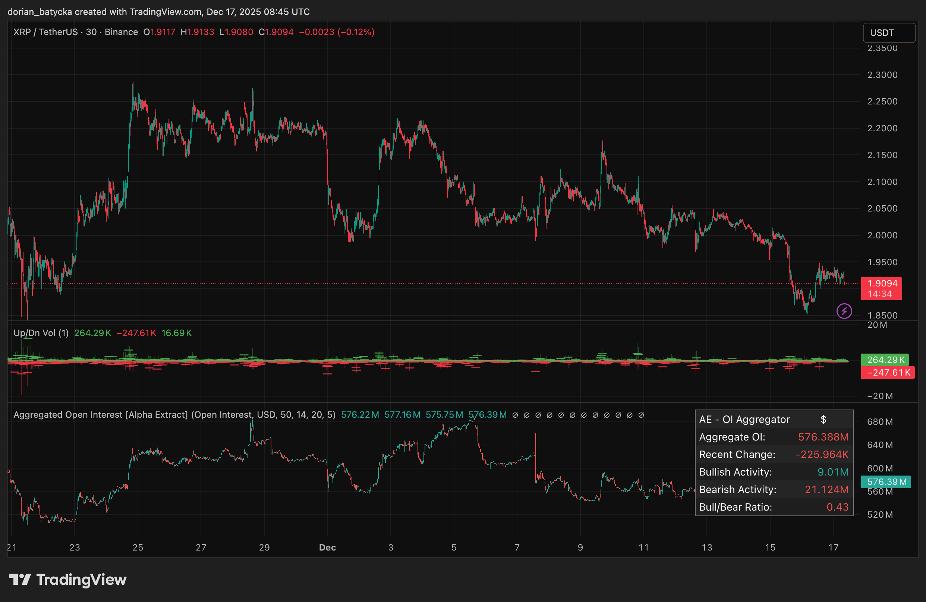Click the last empty-set symbol in Open Interest legend
This screenshot has width=926, height=602.
click(x=641, y=415)
